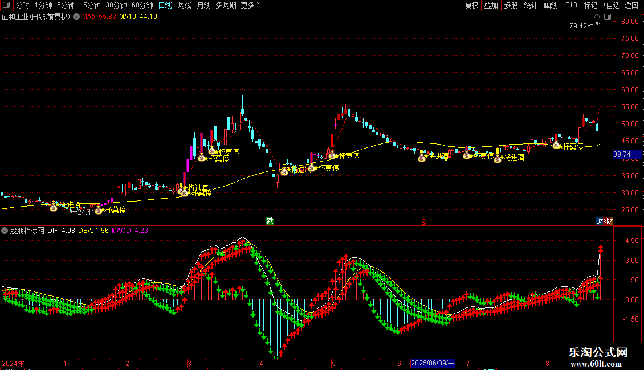
Task: Click the first 杯莫停 money bag signal
Action: (x=99, y=211)
